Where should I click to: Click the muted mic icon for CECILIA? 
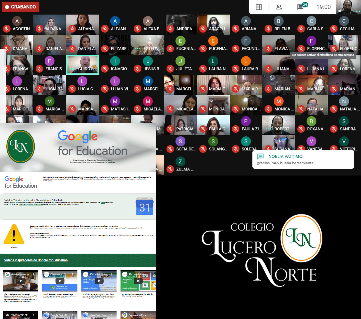[334, 29]
